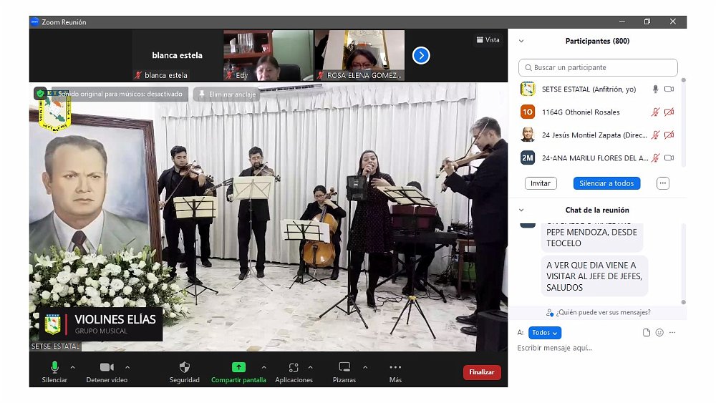
Task: Toggle Silenciar microphone button
Action: pos(54,367)
